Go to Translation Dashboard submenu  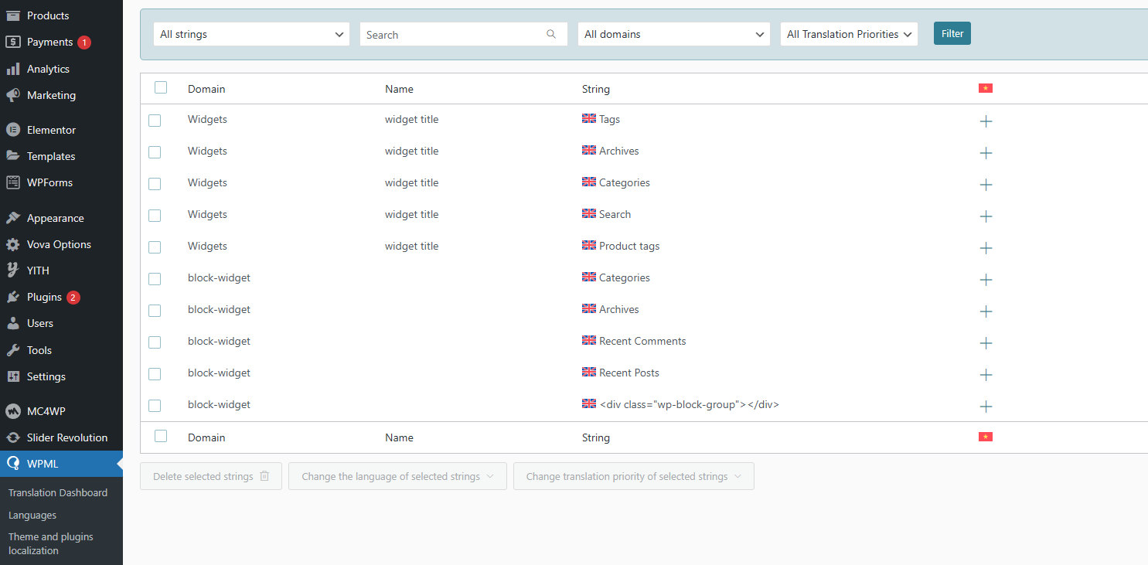[x=58, y=492]
